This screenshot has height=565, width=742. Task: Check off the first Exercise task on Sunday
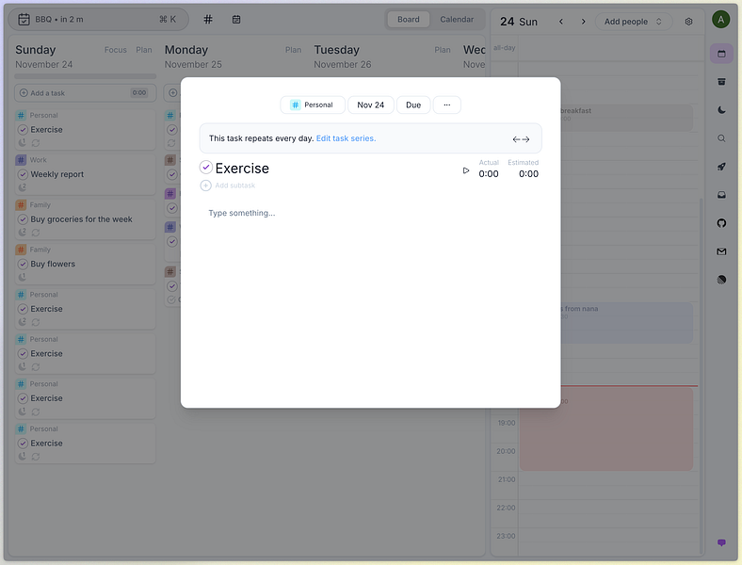[23, 130]
